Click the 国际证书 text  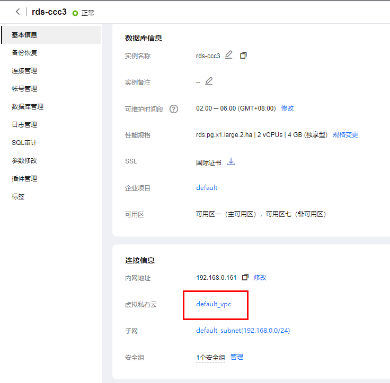[x=209, y=163]
